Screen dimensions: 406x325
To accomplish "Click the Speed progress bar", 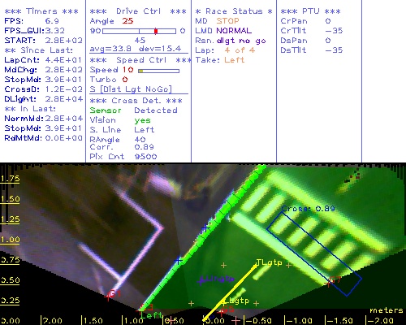I will tap(158, 71).
